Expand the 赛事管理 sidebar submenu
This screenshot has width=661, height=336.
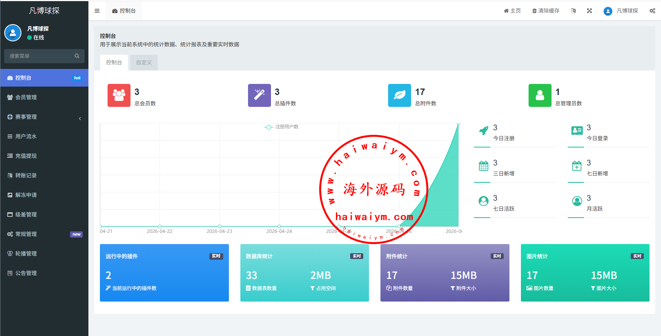pyautogui.click(x=44, y=117)
